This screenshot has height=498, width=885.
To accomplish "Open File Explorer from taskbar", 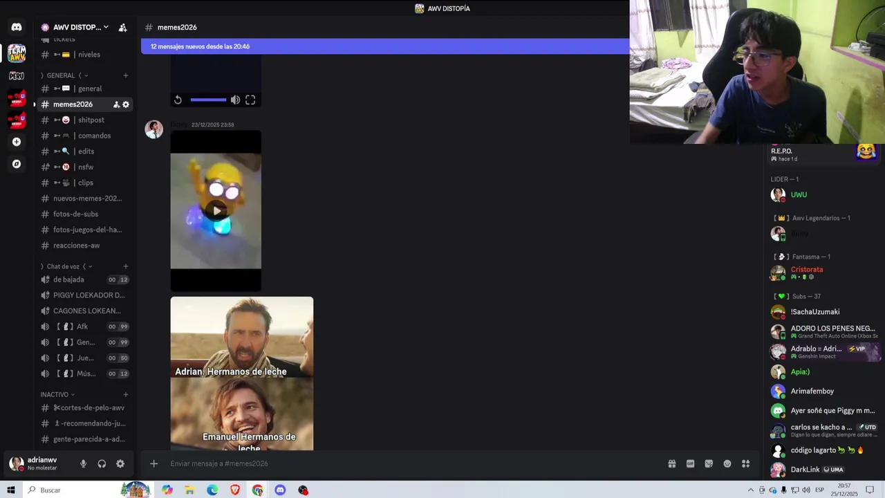I will point(189,490).
